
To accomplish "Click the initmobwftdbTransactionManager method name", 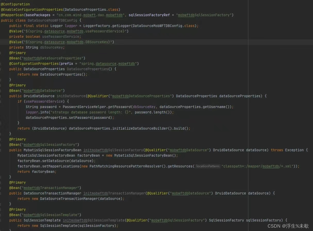I will pos(114,193).
